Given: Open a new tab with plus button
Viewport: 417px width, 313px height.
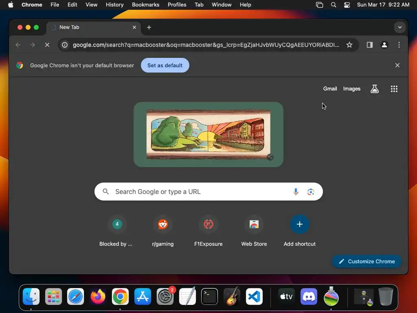Looking at the screenshot, I should click(149, 27).
